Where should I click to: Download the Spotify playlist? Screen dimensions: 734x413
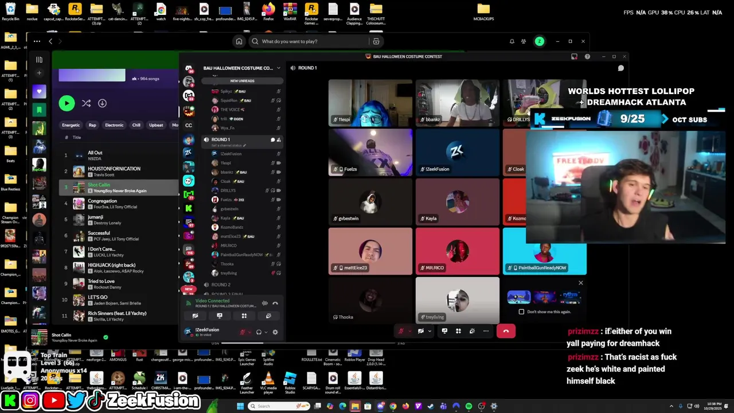tap(102, 103)
